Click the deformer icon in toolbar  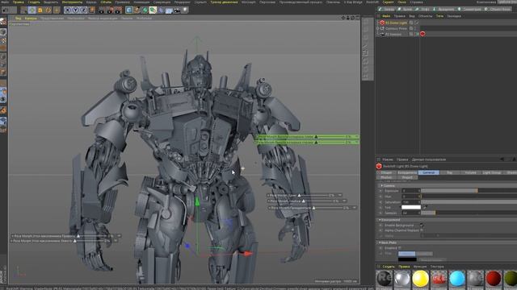(161, 10)
